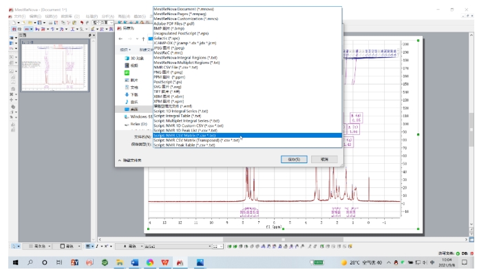Close the pages panel with X
This screenshot has width=477, height=272.
tap(94, 35)
